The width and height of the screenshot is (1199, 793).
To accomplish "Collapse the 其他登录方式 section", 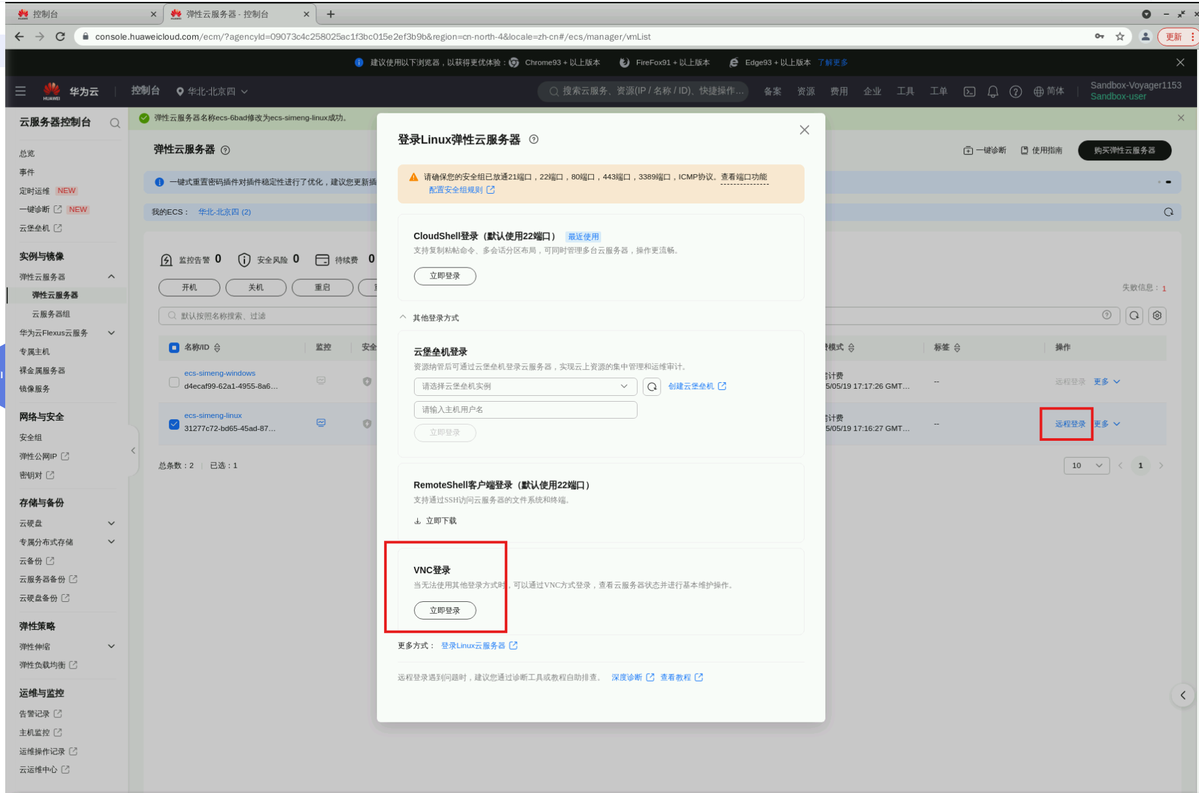I will click(429, 318).
